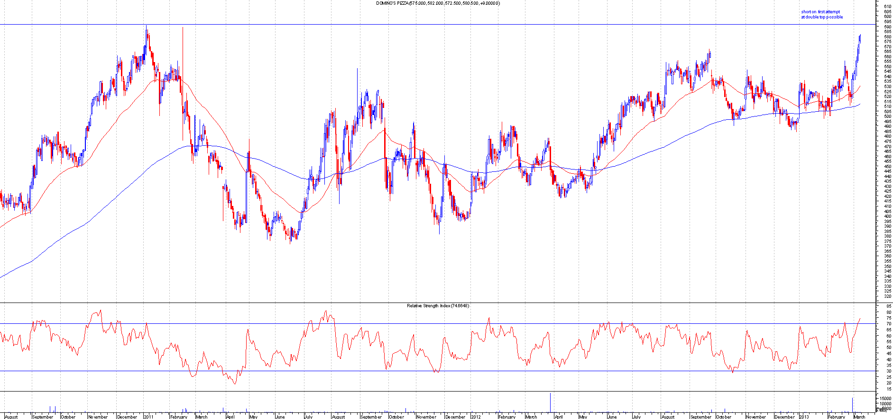Click the DOMINO'S PIZZA chart title
This screenshot has height=419, width=893.
[x=438, y=3]
